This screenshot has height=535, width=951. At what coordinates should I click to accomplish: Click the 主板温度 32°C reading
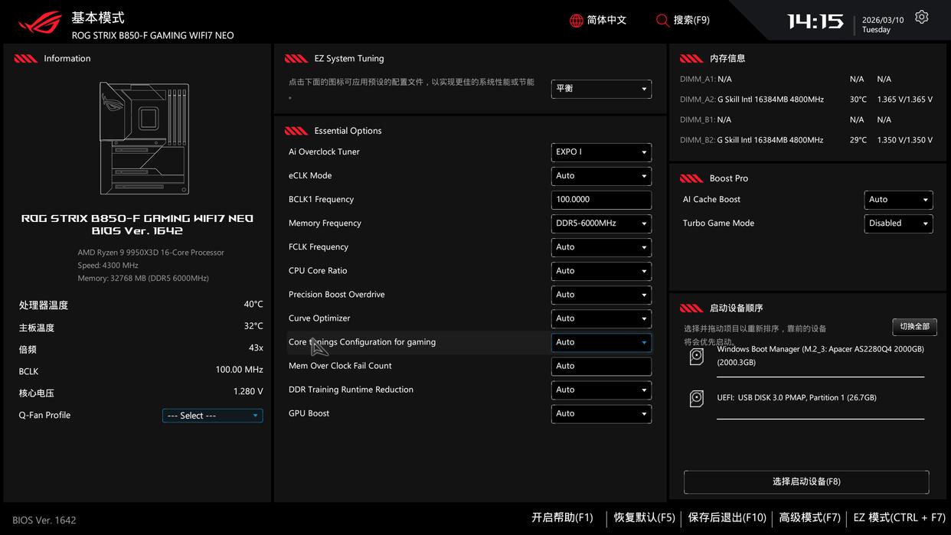pos(141,327)
